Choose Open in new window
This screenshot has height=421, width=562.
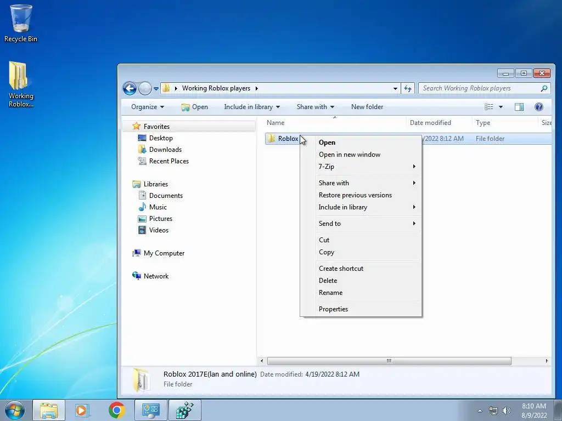[361, 154]
